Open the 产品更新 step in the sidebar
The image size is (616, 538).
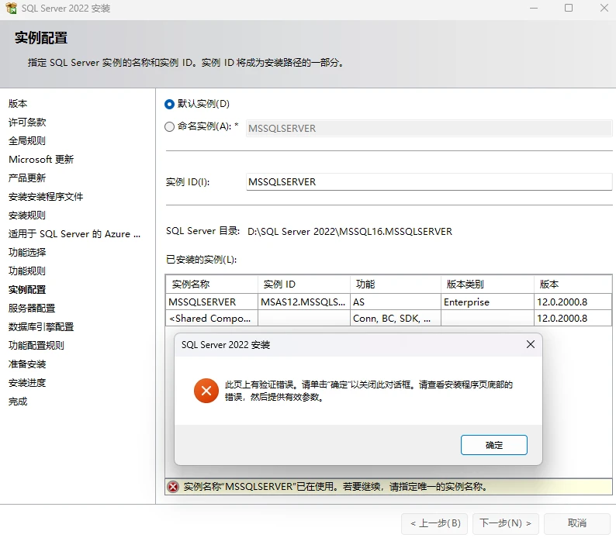coord(27,178)
